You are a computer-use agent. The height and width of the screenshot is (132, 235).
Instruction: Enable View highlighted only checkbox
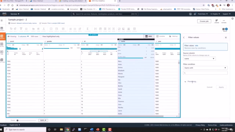[x=40, y=36]
